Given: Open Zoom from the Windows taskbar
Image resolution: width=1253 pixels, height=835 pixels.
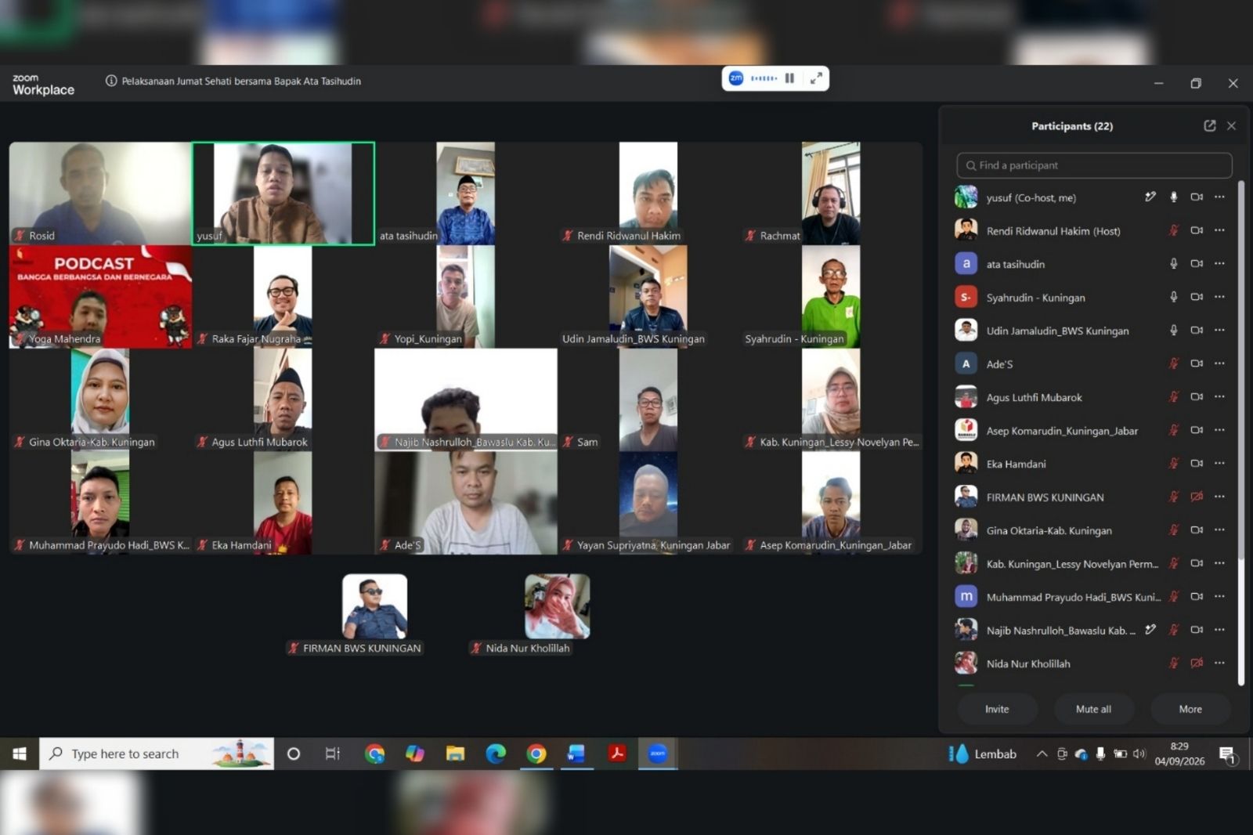Looking at the screenshot, I should 657,754.
